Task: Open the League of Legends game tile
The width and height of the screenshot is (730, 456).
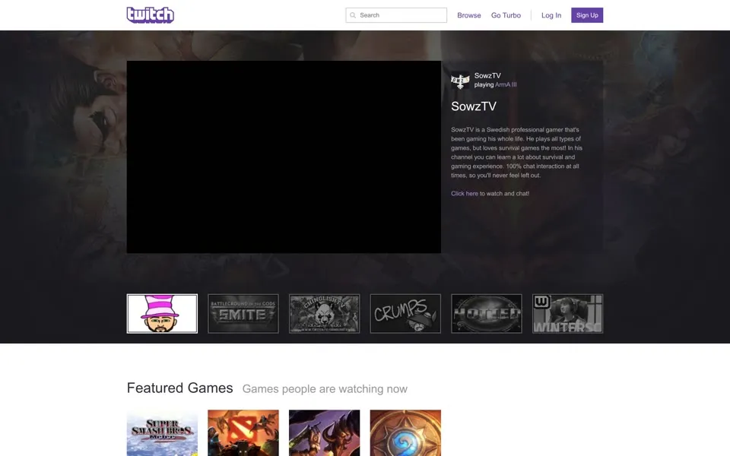Action: (x=324, y=432)
